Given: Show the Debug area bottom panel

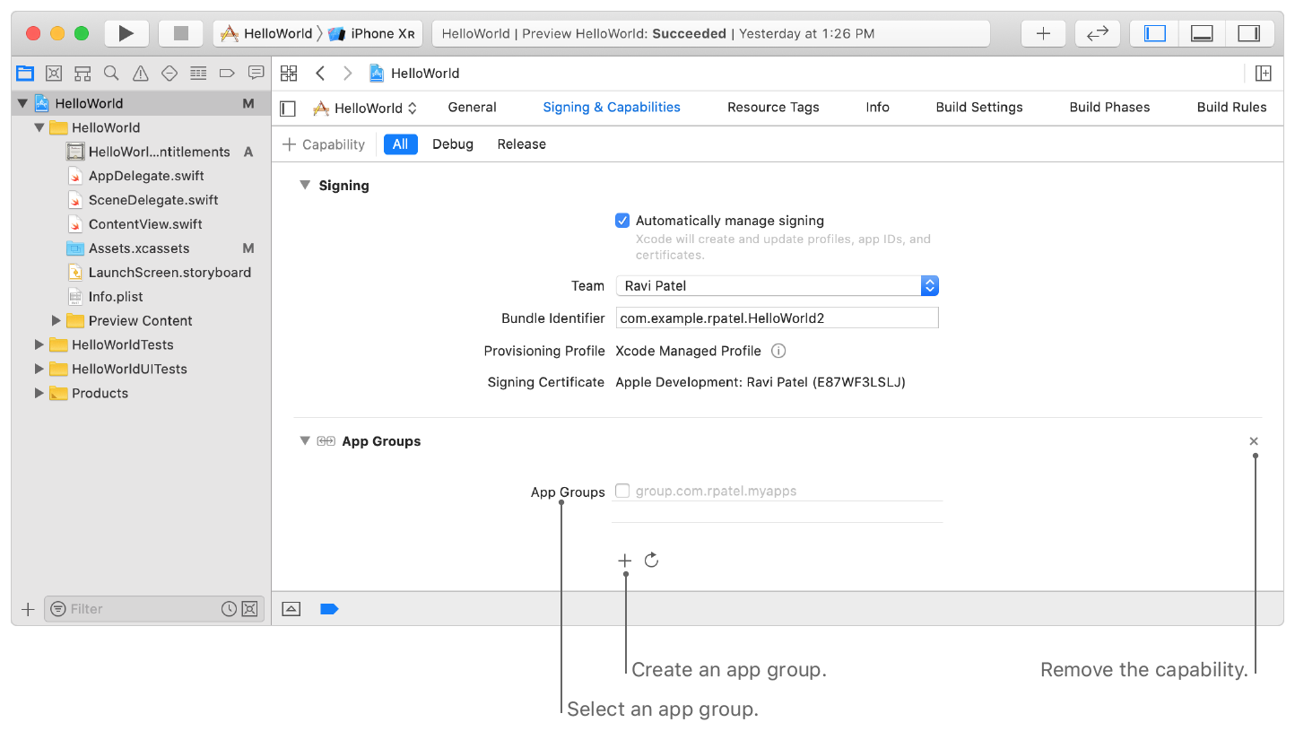Looking at the screenshot, I should pyautogui.click(x=1202, y=33).
